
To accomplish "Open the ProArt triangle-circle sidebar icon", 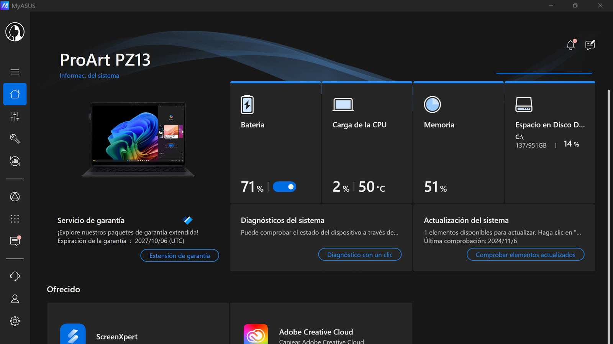I will click(15, 197).
